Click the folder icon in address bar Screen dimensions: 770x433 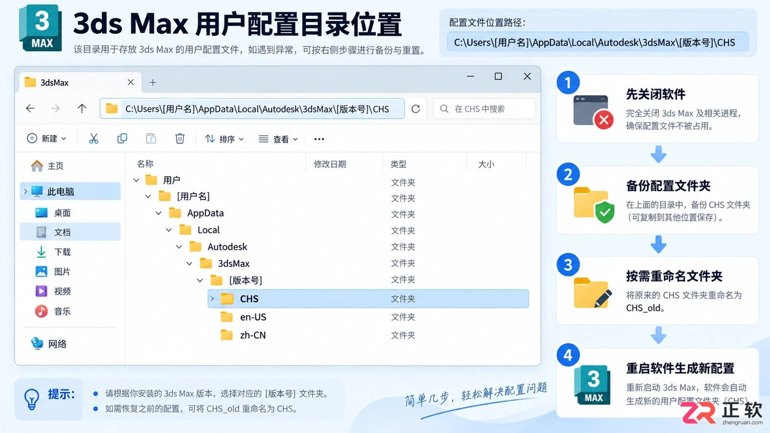[x=112, y=109]
